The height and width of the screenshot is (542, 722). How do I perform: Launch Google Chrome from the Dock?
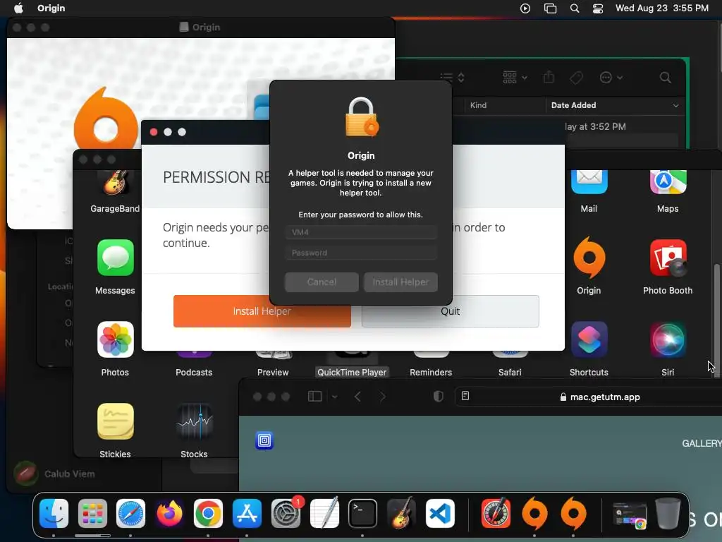pos(208,514)
